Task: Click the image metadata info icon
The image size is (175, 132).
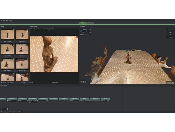Action: [x=77, y=82]
